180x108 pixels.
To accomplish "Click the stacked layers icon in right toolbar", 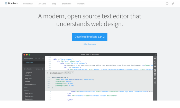I will [x=155, y=82].
